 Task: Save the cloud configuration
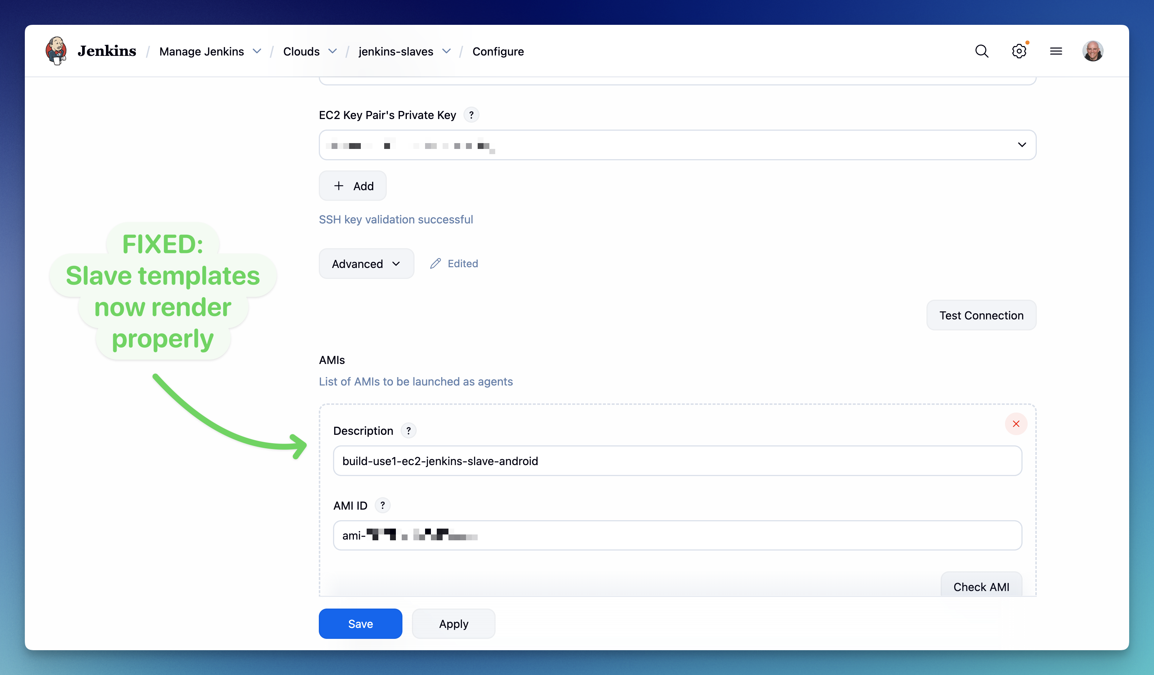pos(360,623)
